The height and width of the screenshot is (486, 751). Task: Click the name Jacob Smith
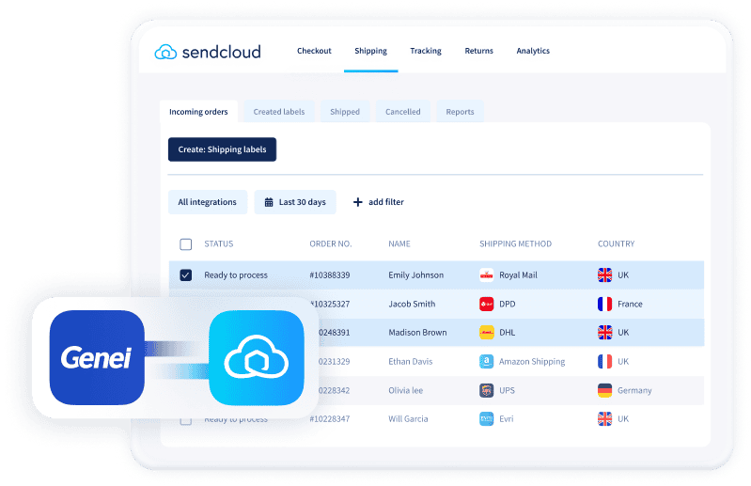412,304
